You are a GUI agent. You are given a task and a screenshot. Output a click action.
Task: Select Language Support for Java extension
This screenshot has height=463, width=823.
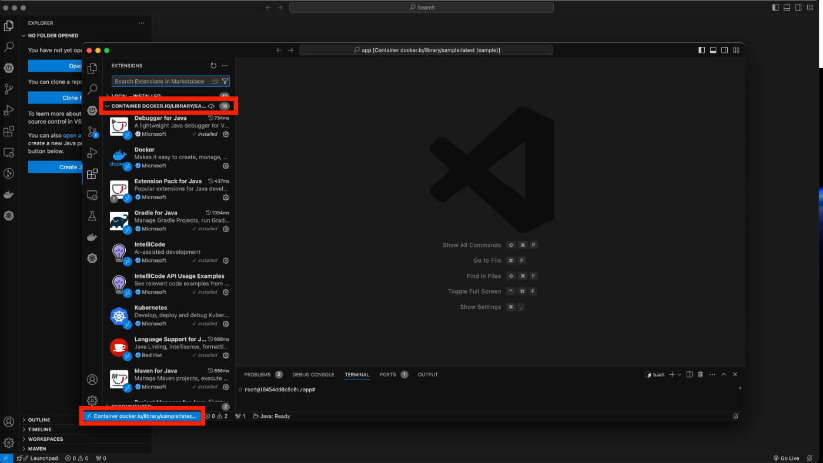[x=169, y=347]
